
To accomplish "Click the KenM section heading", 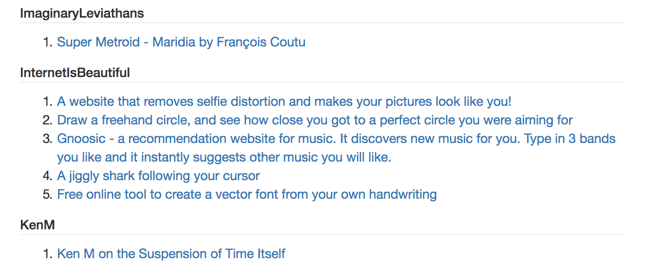I will tap(38, 225).
